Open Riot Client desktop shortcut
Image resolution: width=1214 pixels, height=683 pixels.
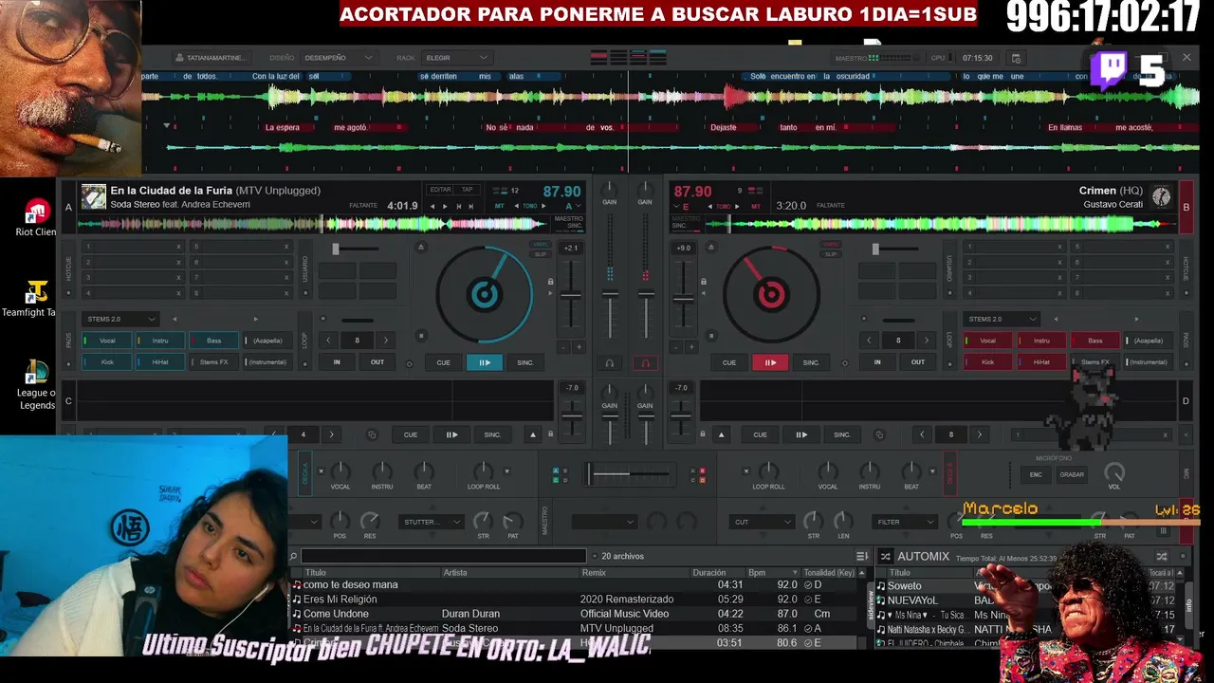(x=36, y=218)
